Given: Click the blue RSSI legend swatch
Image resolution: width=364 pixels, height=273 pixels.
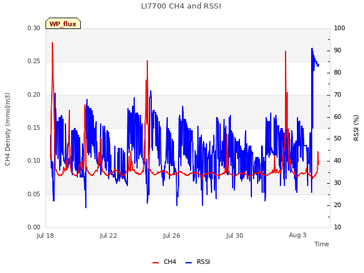Looking at the screenshot, I should [188, 263].
